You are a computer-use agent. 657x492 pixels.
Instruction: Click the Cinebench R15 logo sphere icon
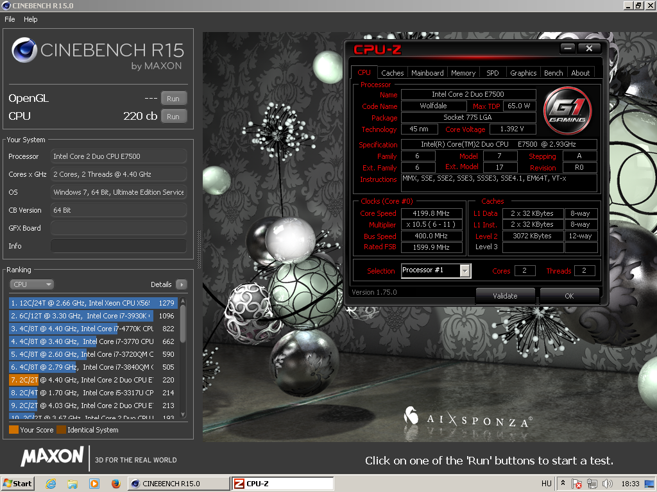24,50
